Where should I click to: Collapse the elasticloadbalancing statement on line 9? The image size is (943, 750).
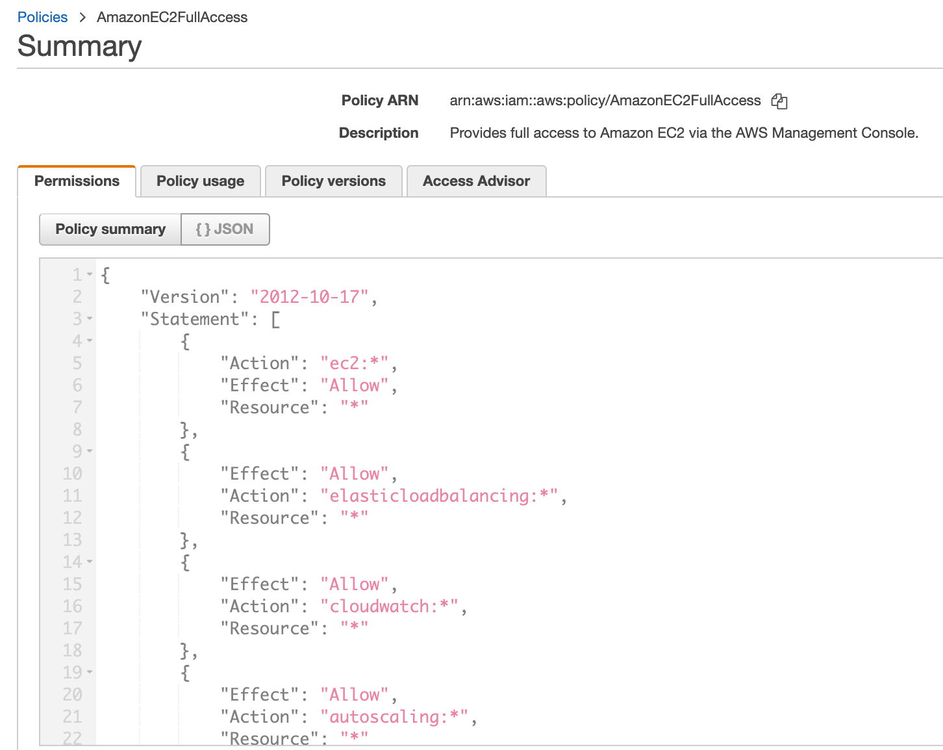90,451
